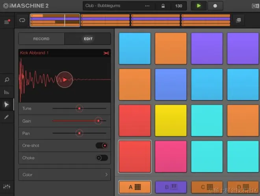Select the third scene in arranger

(156, 20)
